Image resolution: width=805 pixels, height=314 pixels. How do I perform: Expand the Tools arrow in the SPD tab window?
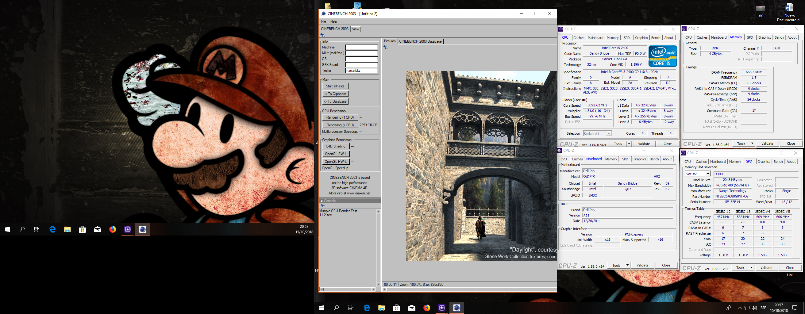(751, 268)
